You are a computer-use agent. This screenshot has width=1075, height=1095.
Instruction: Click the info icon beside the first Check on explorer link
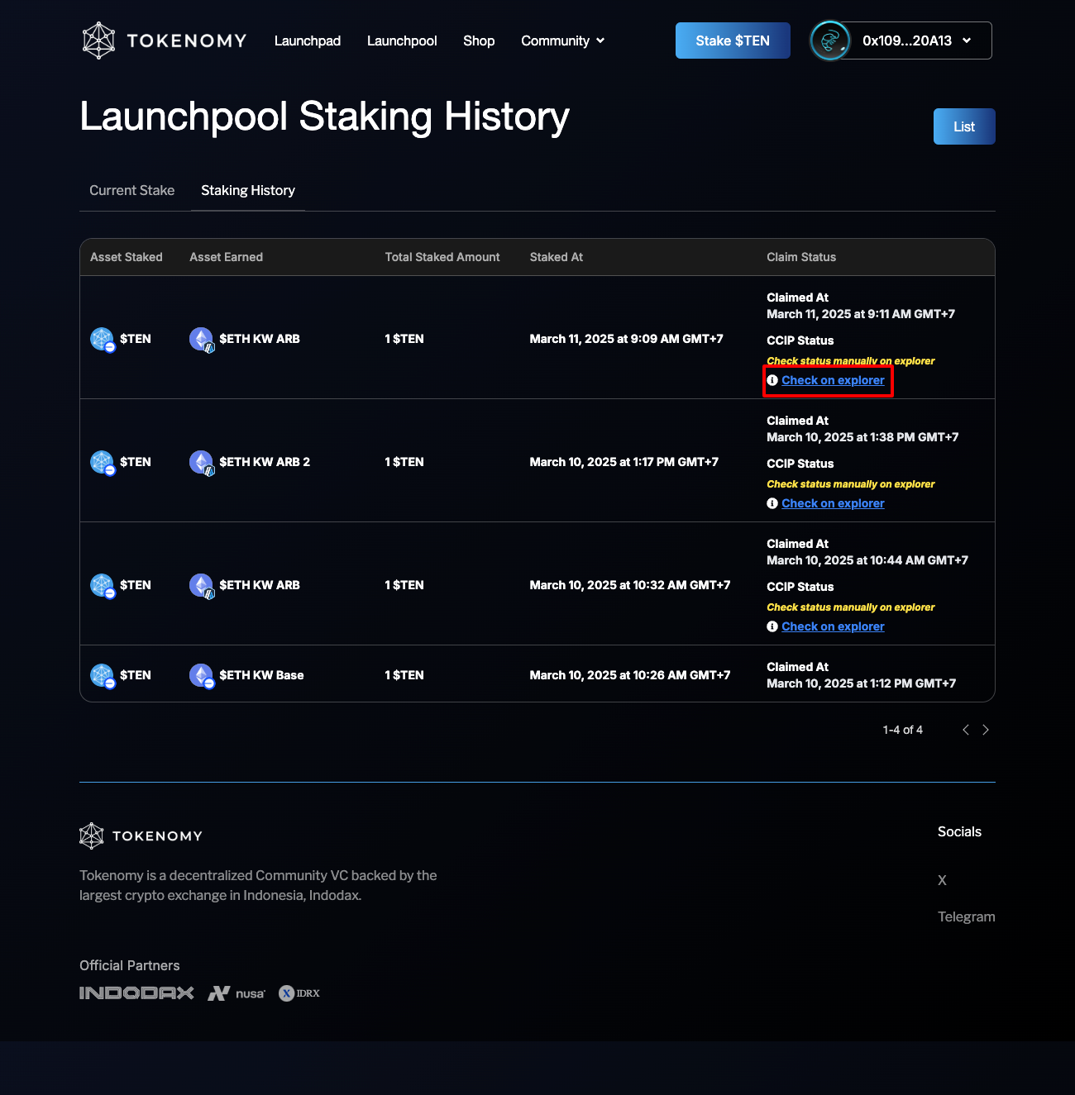tap(772, 380)
